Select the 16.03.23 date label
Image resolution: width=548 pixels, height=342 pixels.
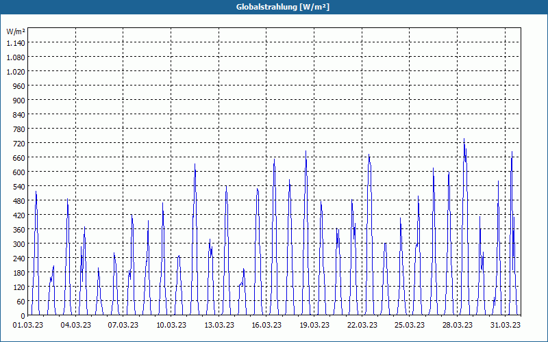coord(266,325)
